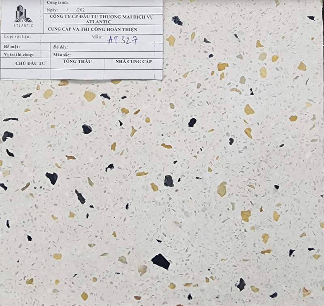The height and width of the screenshot is (306, 324).
Task: Click the handwritten 'AT 327' code
Action: tap(123, 40)
